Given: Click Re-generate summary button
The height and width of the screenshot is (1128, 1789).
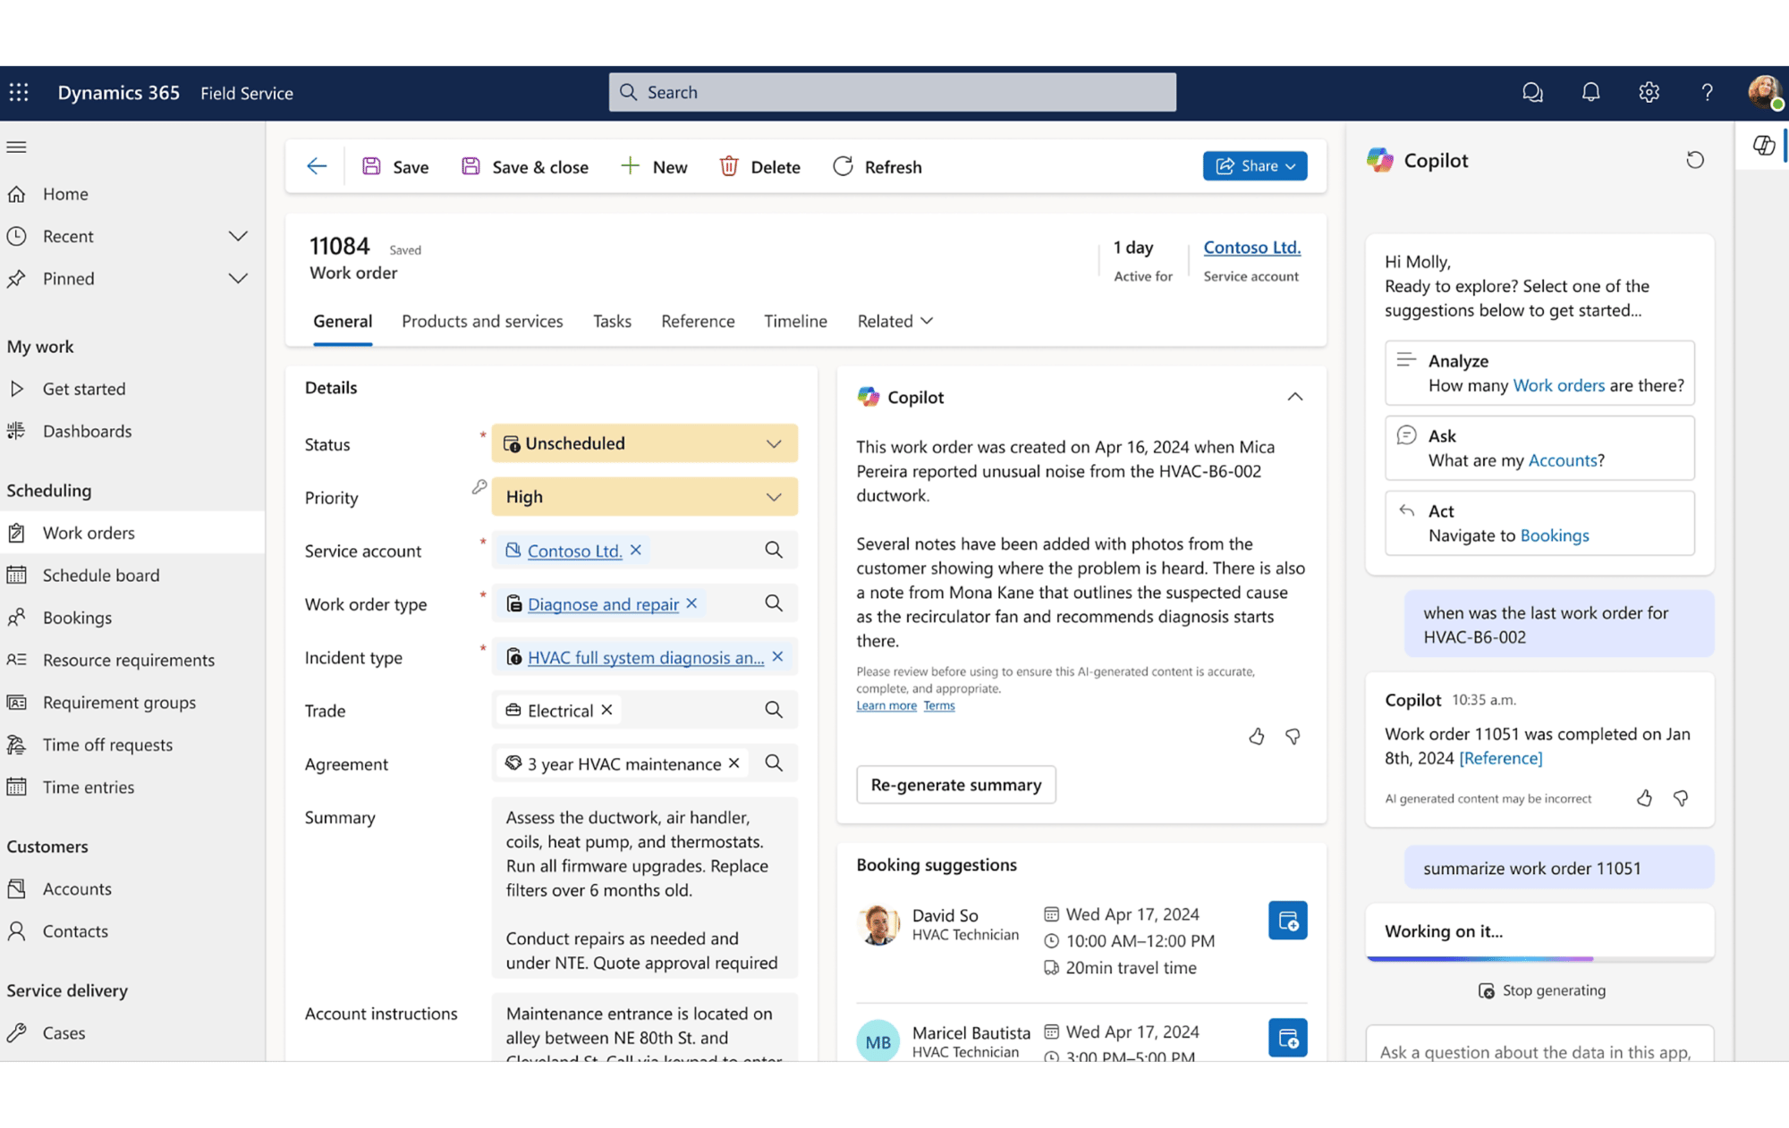Looking at the screenshot, I should (955, 784).
